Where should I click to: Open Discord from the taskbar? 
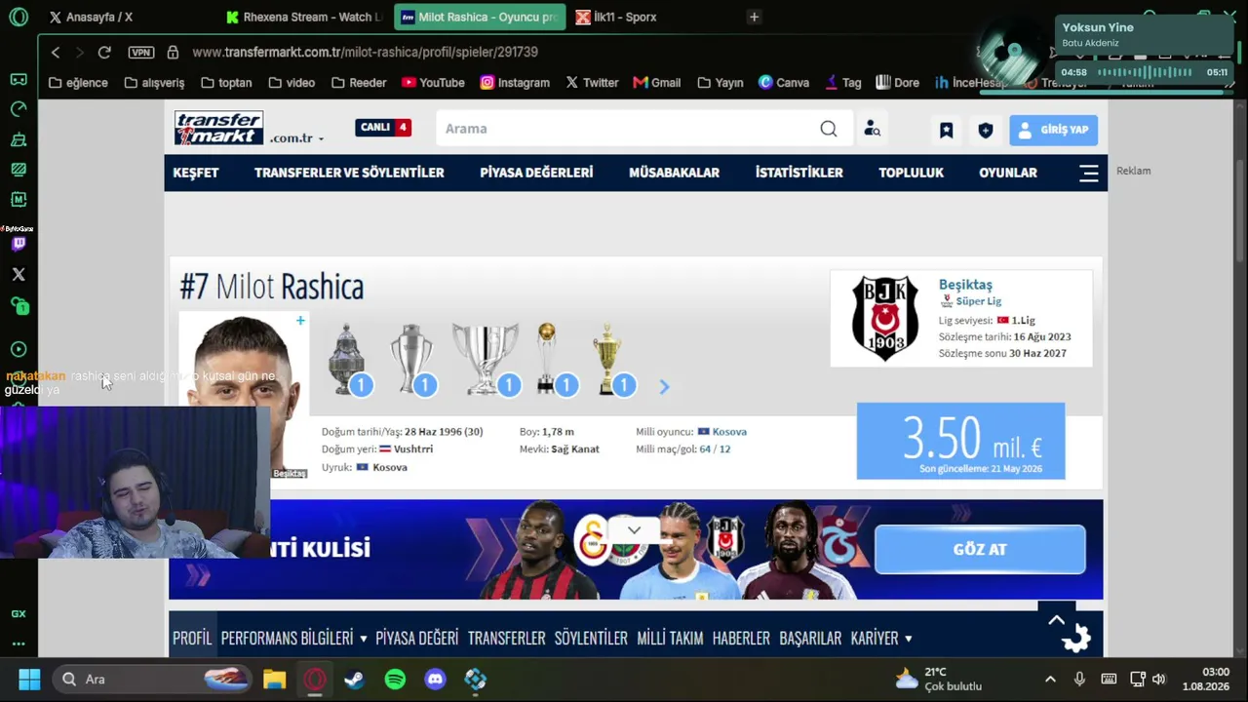coord(435,679)
